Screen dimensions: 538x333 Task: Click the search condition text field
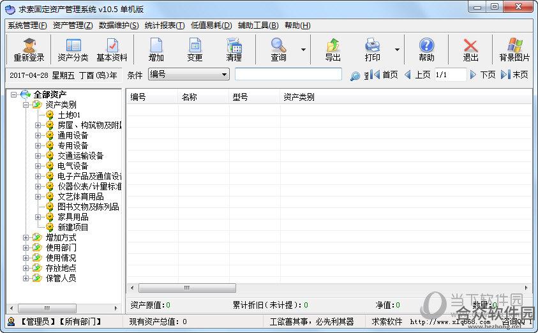[x=288, y=74]
